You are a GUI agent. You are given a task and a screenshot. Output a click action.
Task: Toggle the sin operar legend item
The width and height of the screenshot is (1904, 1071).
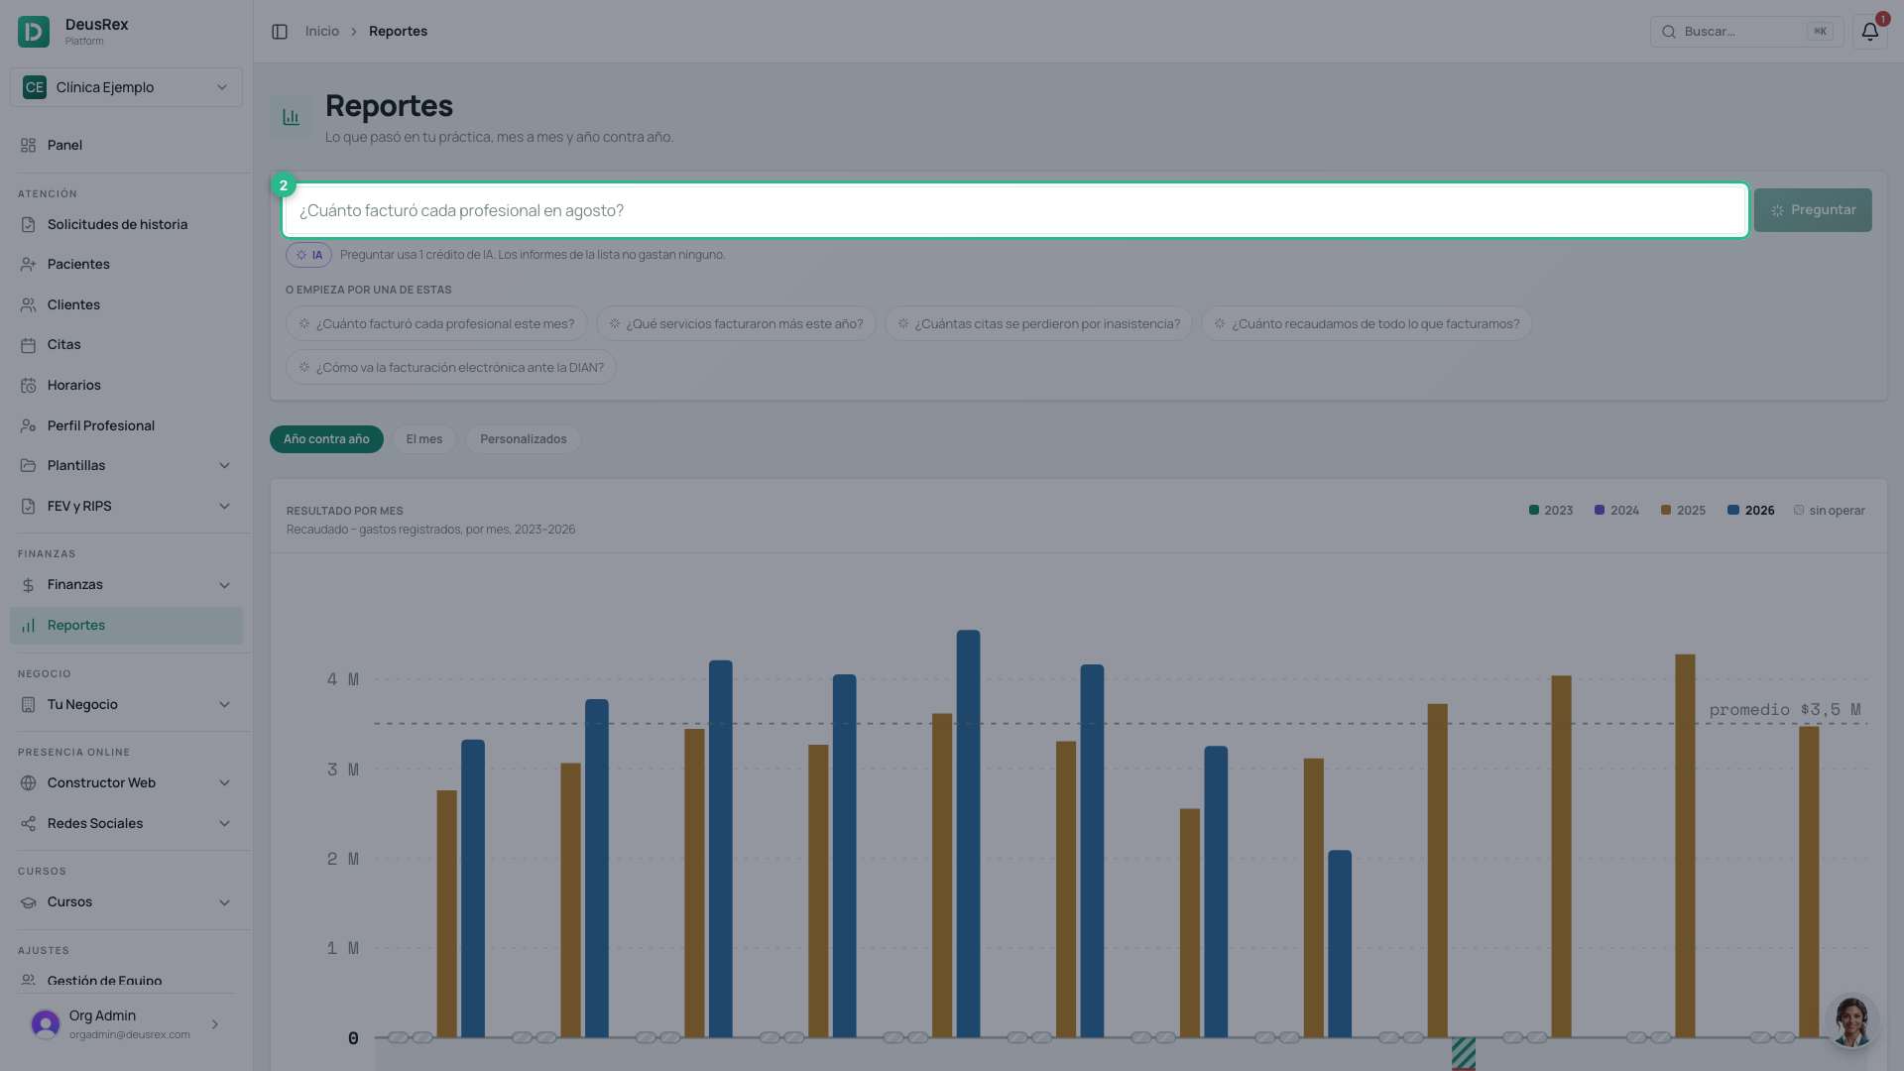click(1829, 511)
